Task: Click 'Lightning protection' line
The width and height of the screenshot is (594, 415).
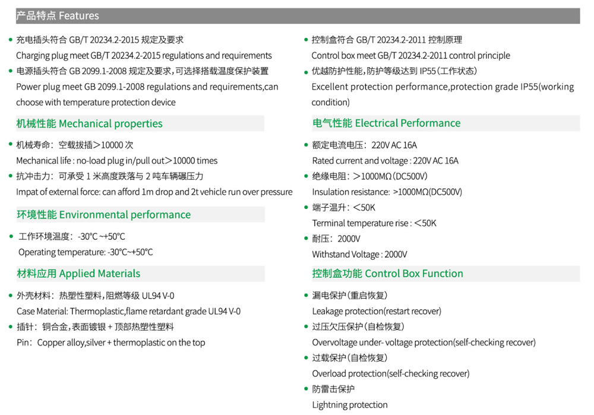Action: [x=350, y=405]
